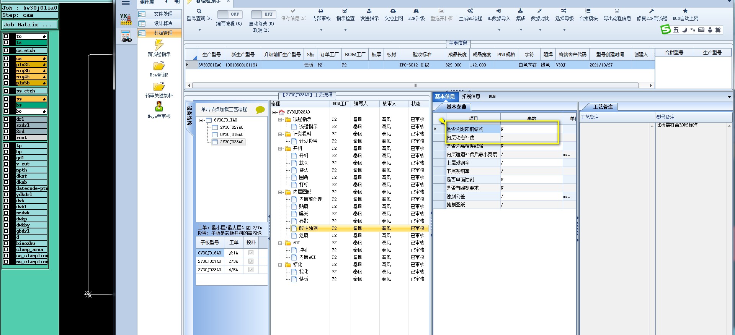
Task: Click the 蚀刻公差 parameter input cell
Action: [x=531, y=197]
